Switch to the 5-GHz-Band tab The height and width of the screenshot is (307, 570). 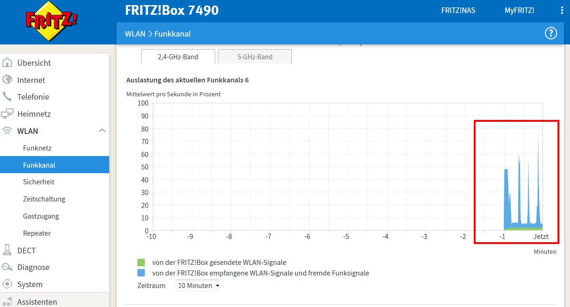[x=255, y=57]
